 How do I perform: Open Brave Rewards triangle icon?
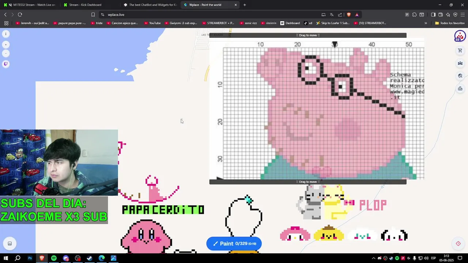tap(357, 15)
